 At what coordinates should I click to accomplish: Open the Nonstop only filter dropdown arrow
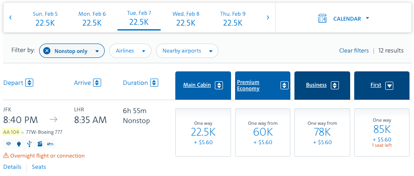[97, 51]
